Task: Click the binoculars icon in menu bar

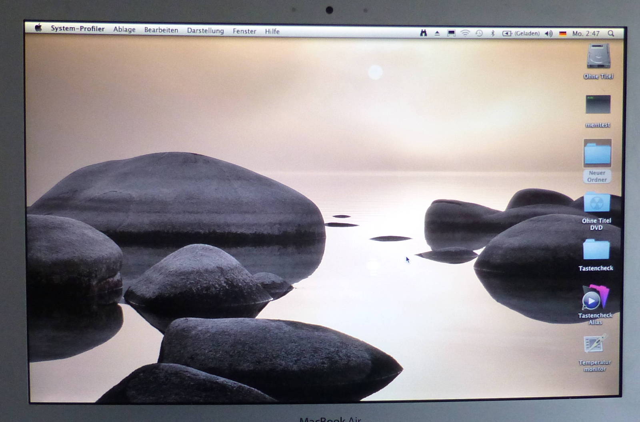Action: tap(423, 33)
